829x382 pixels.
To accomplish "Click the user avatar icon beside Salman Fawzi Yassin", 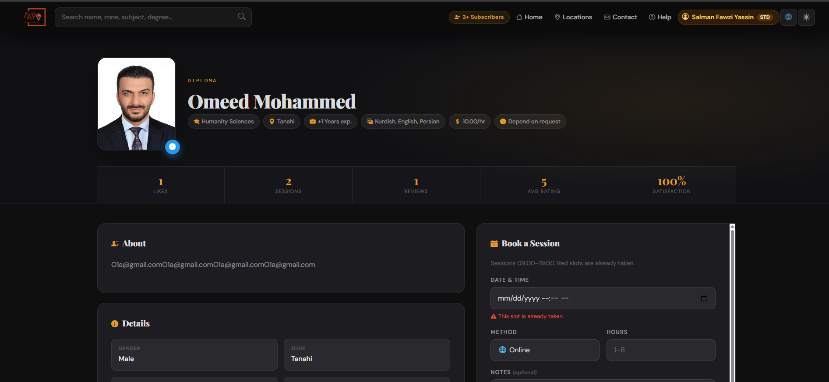I will [685, 17].
